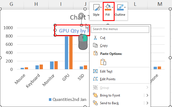
Task: Click the blue Outline color bar
Action: point(120,10)
